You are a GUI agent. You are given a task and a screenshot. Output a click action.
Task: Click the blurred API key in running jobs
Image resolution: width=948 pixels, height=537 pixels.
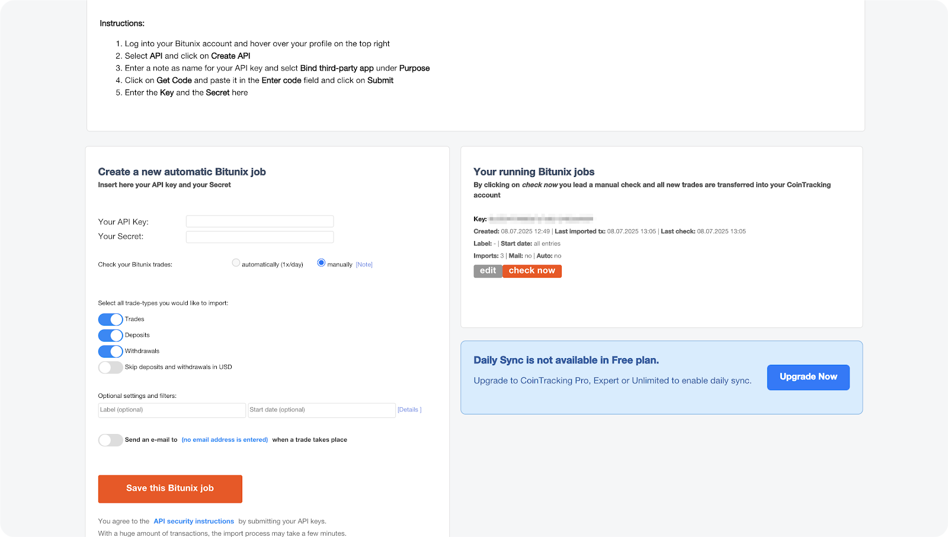[x=543, y=218]
